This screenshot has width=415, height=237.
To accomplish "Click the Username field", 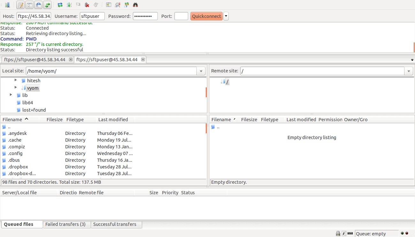I will (x=92, y=16).
